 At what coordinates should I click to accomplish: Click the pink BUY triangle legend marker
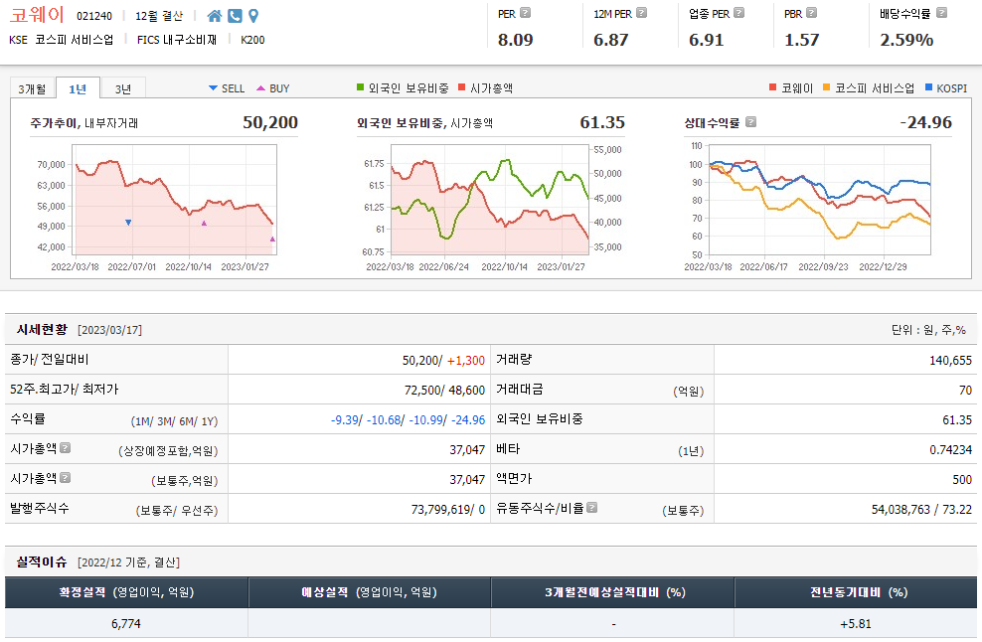pyautogui.click(x=260, y=88)
